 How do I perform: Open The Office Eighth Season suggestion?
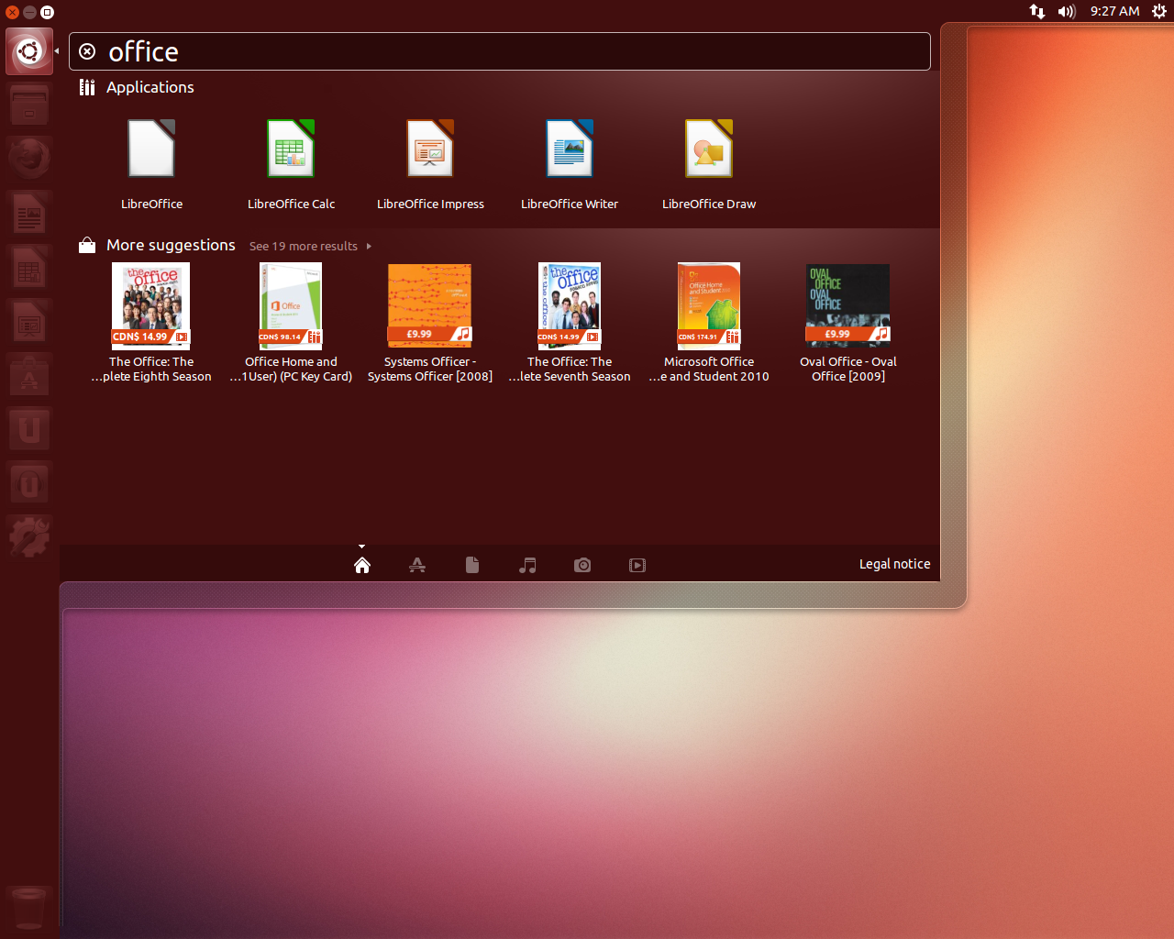pyautogui.click(x=151, y=323)
